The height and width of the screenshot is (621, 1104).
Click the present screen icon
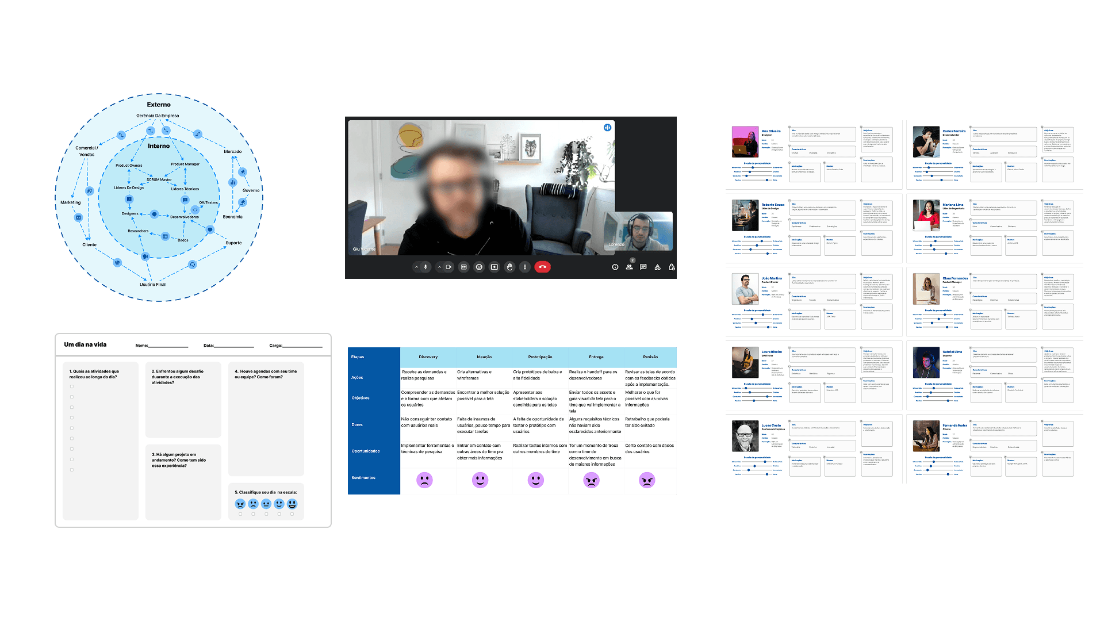(494, 267)
